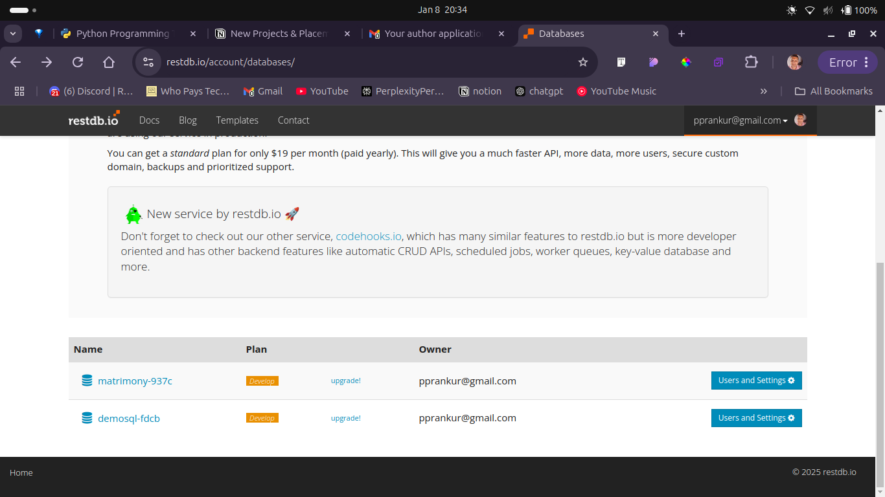885x497 pixels.
Task: Close the Python Programming tab
Action: (x=193, y=34)
